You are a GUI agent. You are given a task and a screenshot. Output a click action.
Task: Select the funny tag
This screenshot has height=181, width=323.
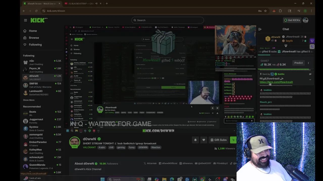point(132,147)
